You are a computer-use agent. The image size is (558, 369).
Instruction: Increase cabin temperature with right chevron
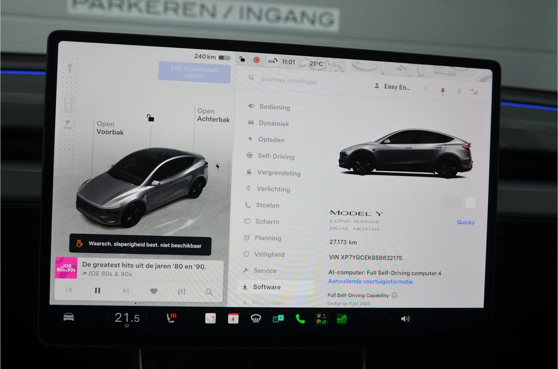point(146,318)
